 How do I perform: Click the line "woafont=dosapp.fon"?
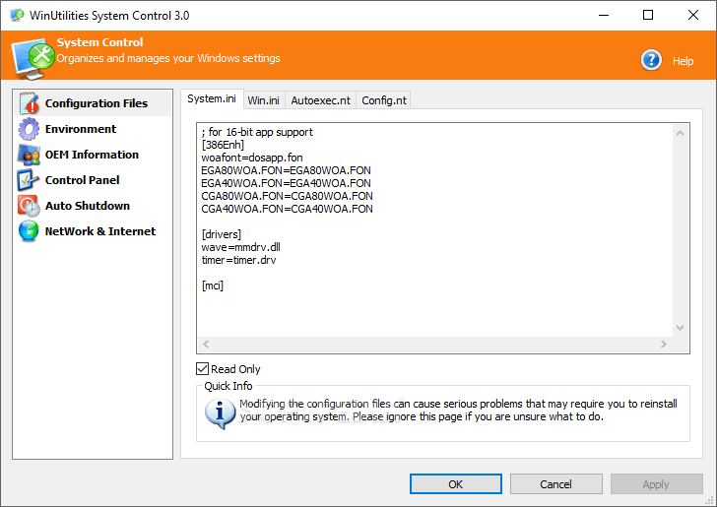click(252, 158)
